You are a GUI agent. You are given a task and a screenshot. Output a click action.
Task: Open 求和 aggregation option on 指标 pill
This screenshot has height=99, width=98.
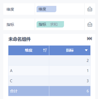click(x=54, y=24)
